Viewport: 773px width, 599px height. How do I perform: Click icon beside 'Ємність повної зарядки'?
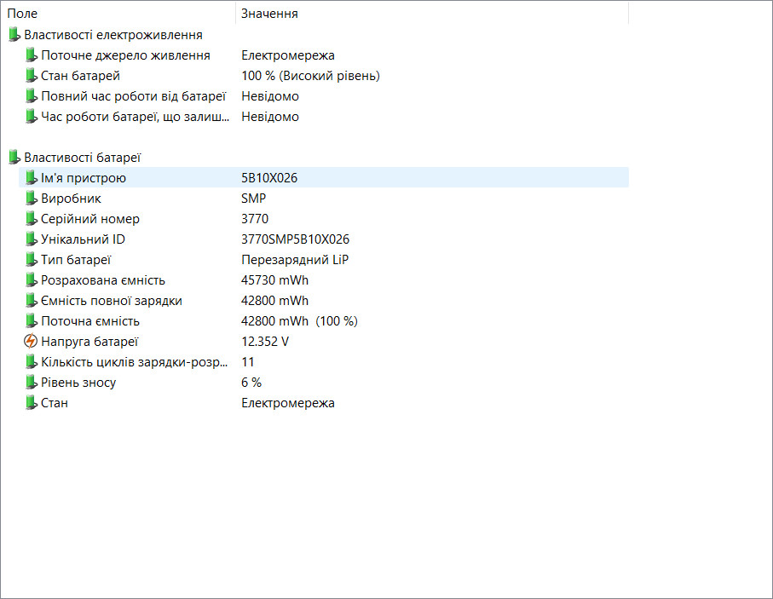[x=31, y=301]
